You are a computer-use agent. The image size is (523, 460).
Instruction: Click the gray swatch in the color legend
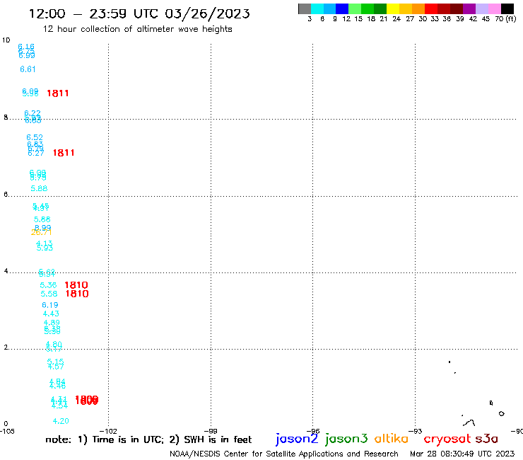coord(305,8)
